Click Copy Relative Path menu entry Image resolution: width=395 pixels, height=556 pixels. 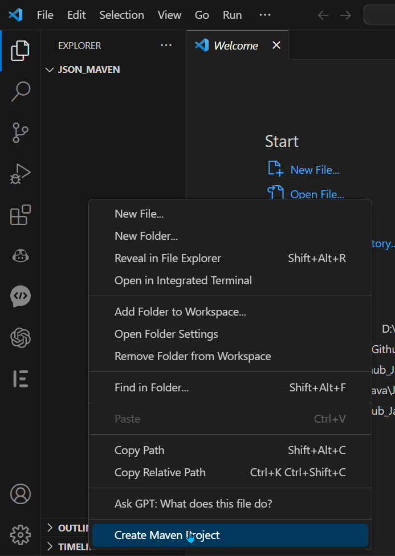coord(160,472)
